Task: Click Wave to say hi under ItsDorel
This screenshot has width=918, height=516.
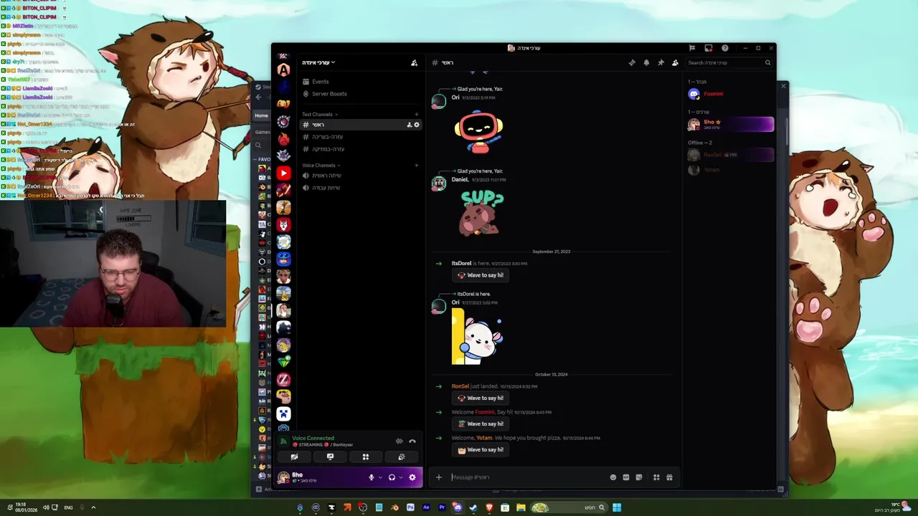Action: [480, 275]
